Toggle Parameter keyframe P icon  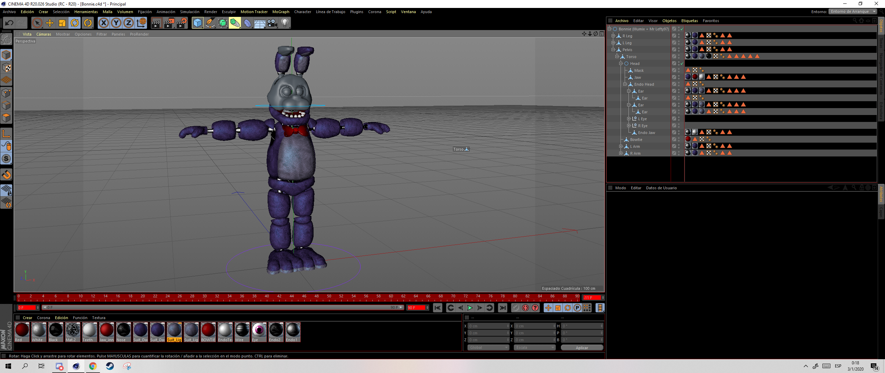(577, 308)
